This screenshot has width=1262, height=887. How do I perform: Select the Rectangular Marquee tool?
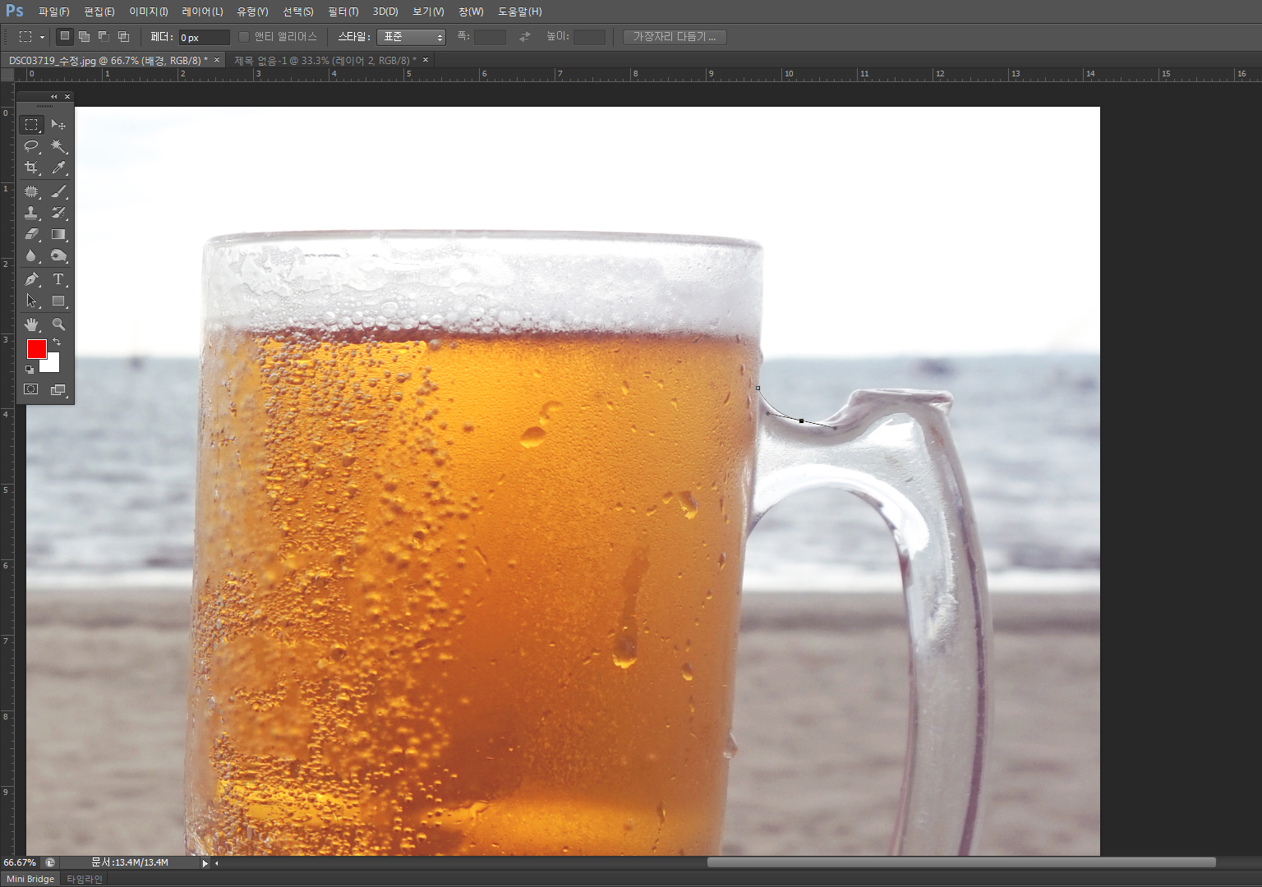(31, 125)
